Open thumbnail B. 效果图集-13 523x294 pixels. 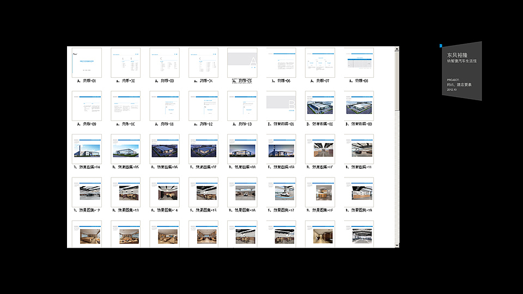coord(125,192)
